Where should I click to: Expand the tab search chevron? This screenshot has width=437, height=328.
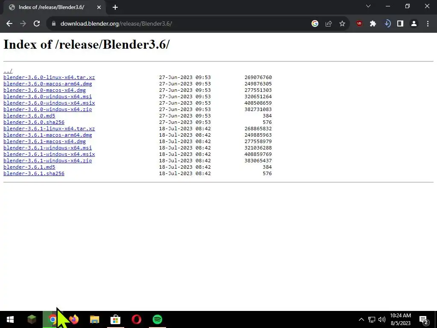[x=368, y=6]
